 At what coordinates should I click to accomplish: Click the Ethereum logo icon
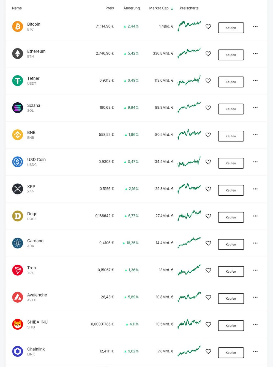(x=18, y=54)
